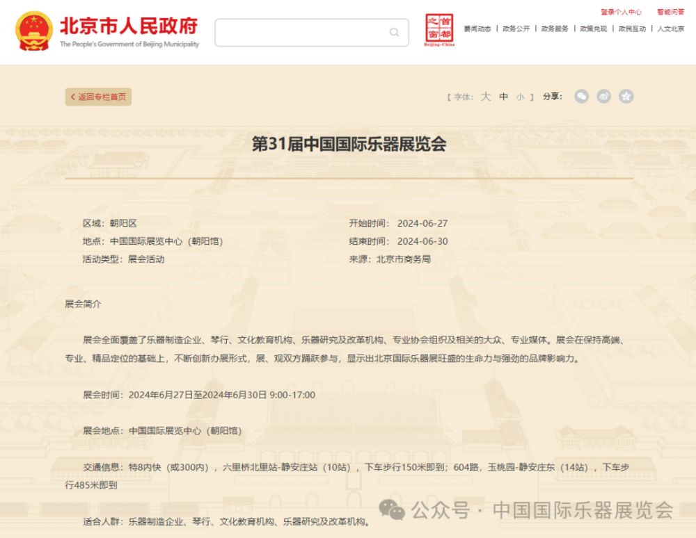
Task: Share the page via Weibo icon
Action: point(603,97)
